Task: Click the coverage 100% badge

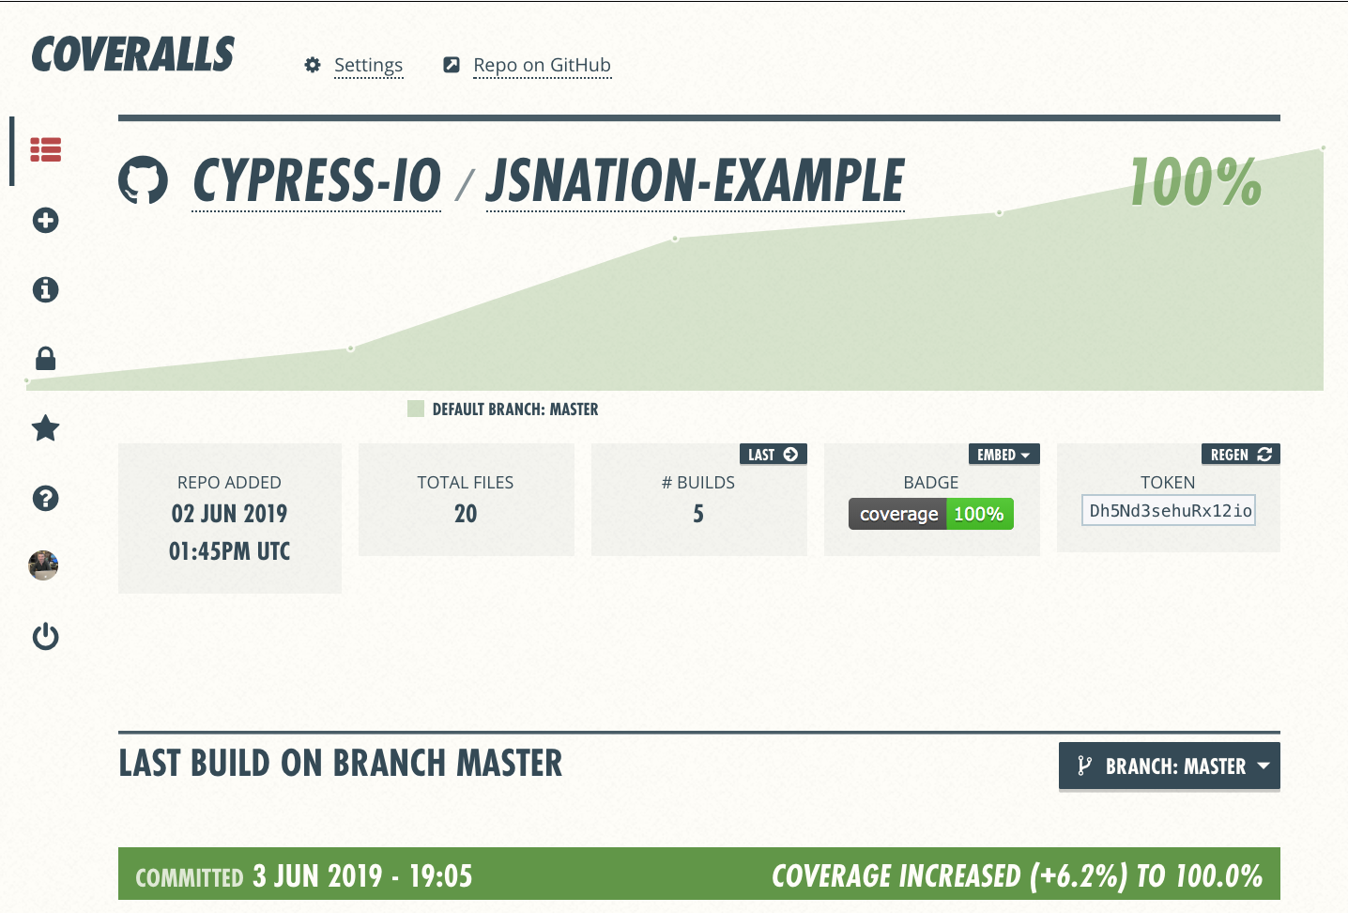Action: (930, 514)
